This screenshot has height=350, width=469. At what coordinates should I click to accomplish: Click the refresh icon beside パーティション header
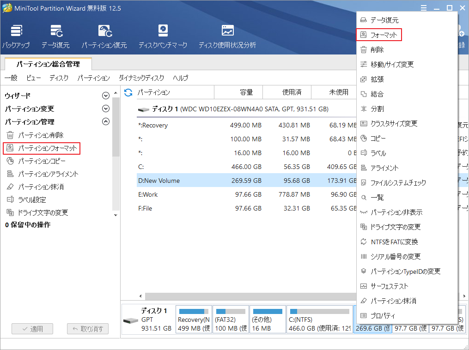(x=128, y=92)
